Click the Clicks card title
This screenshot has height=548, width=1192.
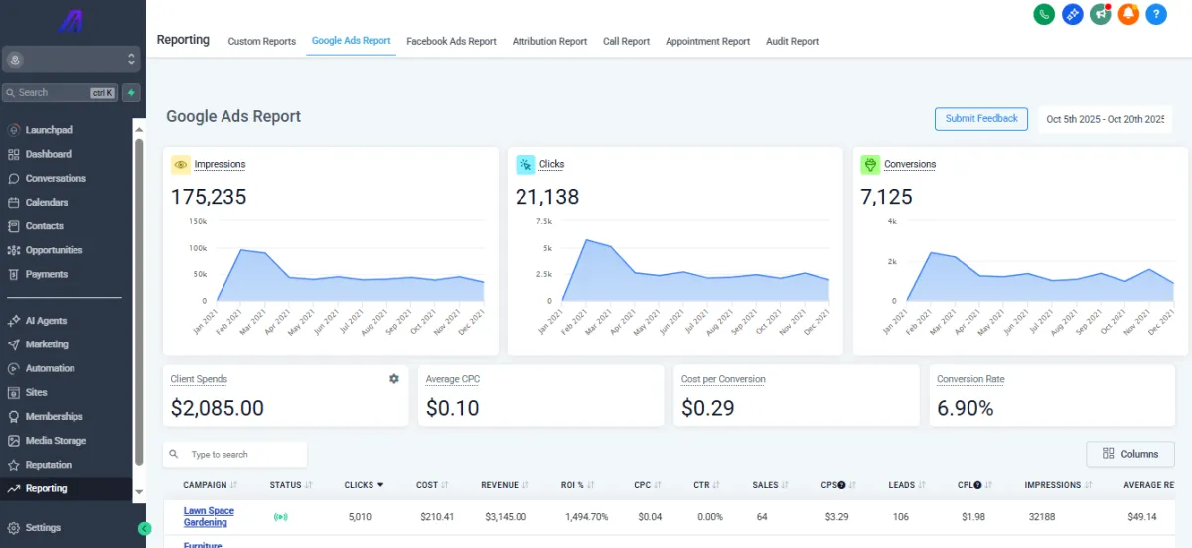point(551,165)
